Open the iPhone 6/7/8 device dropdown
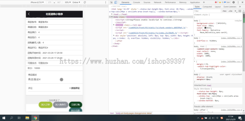 [37, 2]
